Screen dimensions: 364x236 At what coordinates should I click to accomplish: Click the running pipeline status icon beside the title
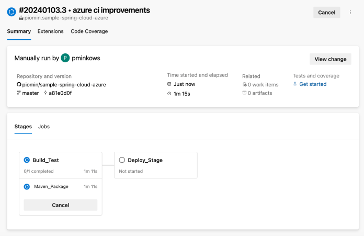[x=12, y=12]
